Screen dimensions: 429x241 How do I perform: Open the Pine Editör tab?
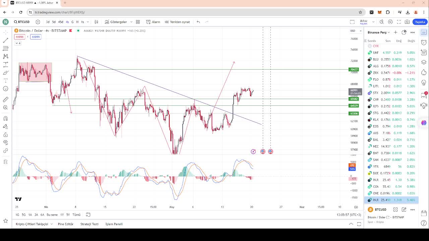point(66,224)
